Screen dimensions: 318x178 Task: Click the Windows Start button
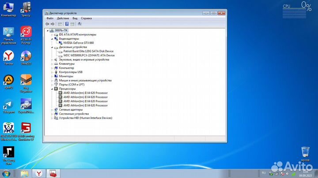8,173
